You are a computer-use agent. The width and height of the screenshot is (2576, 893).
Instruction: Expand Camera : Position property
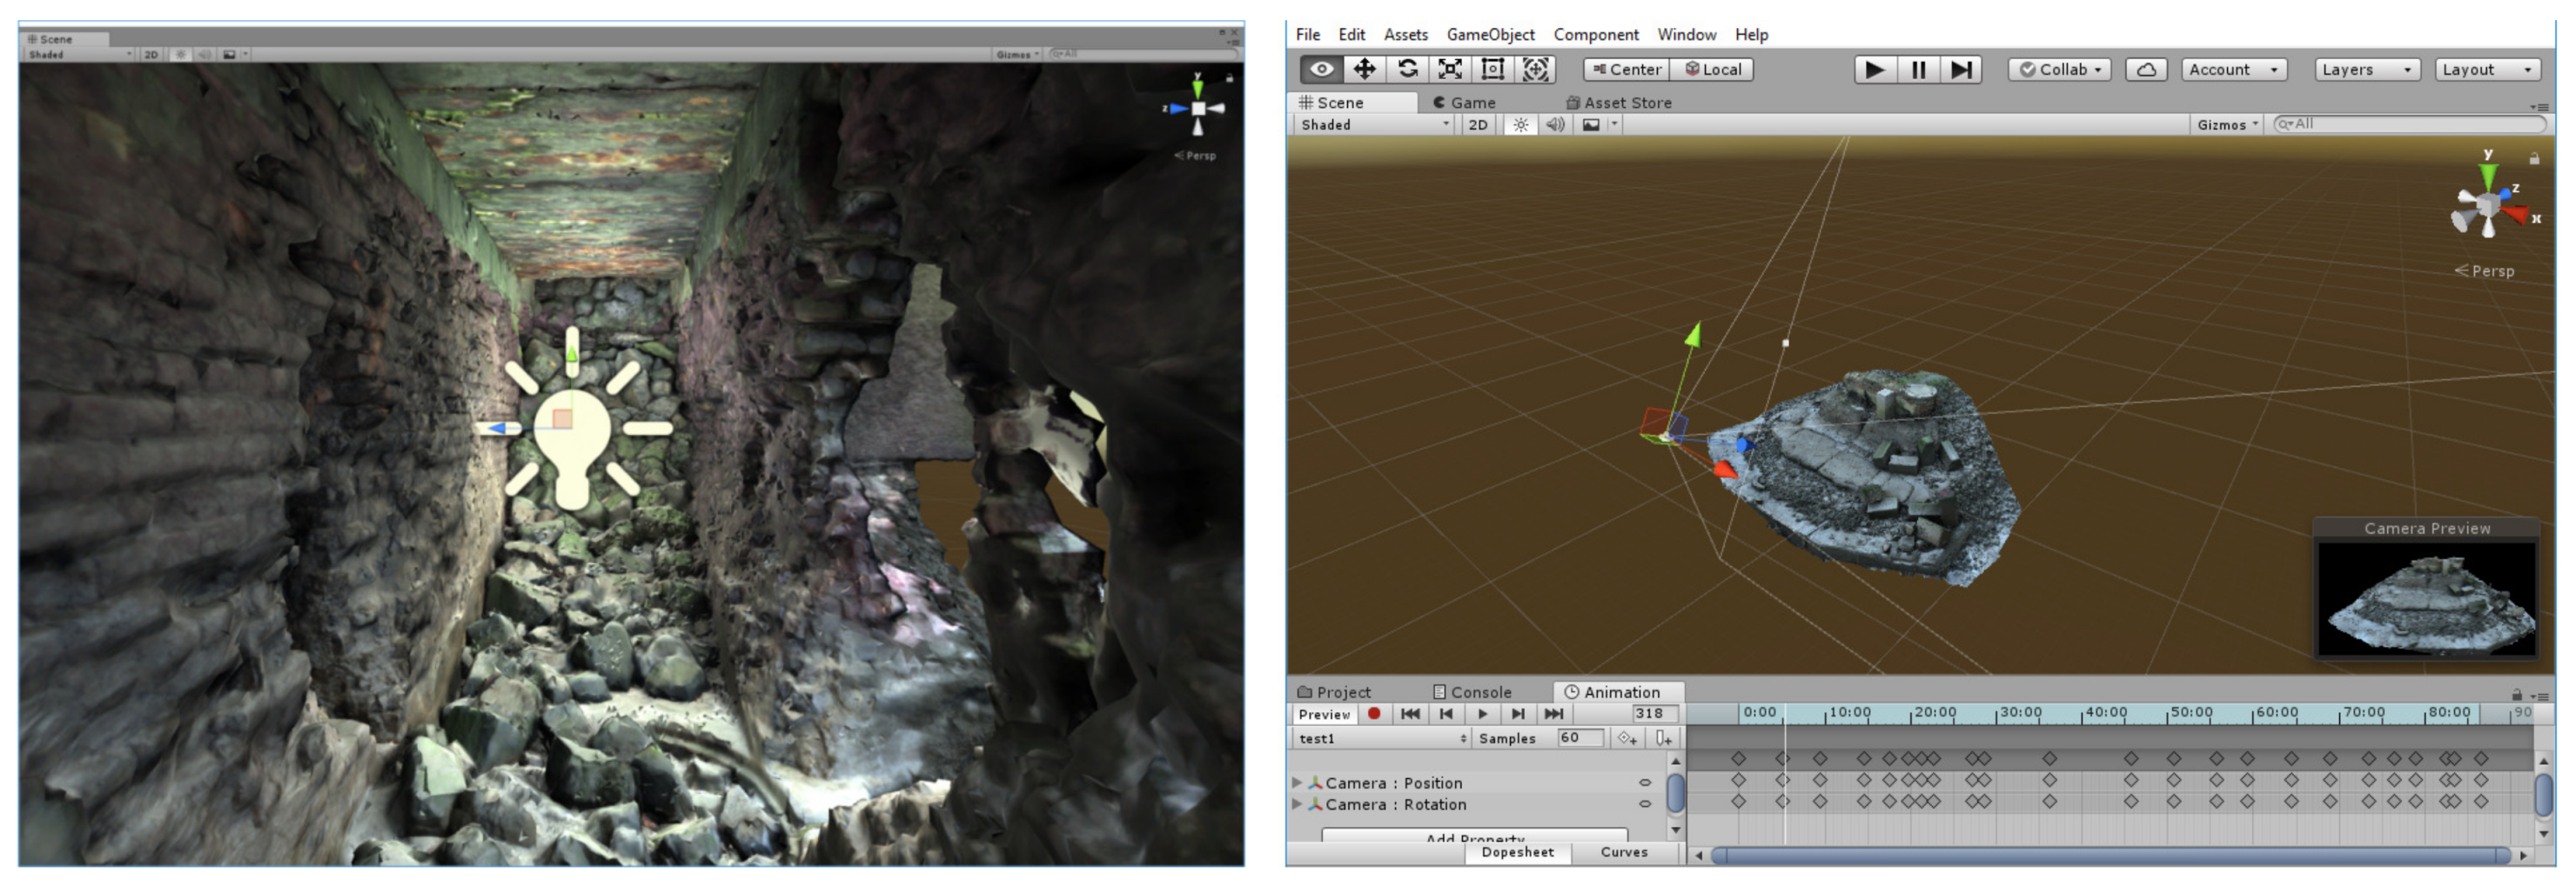(1297, 783)
